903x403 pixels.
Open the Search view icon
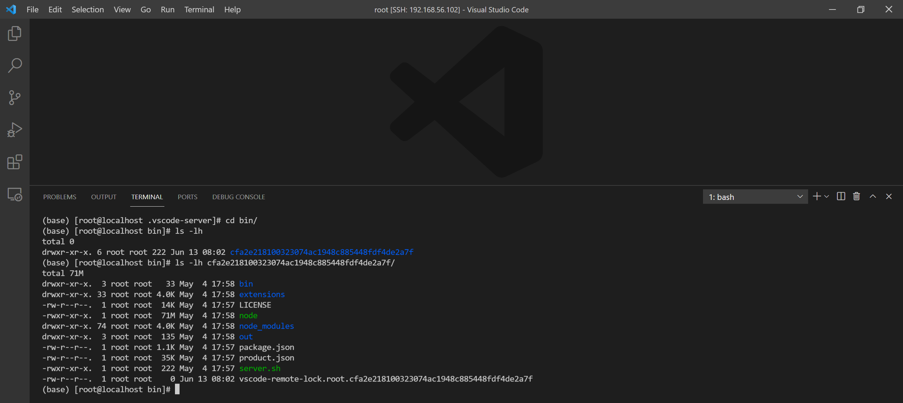tap(14, 66)
